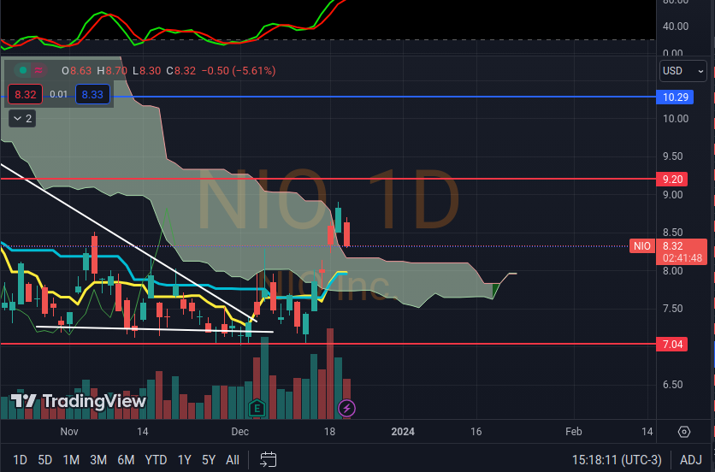Select the 7.04 red horizontal line label
This screenshot has height=472, width=715.
672,345
